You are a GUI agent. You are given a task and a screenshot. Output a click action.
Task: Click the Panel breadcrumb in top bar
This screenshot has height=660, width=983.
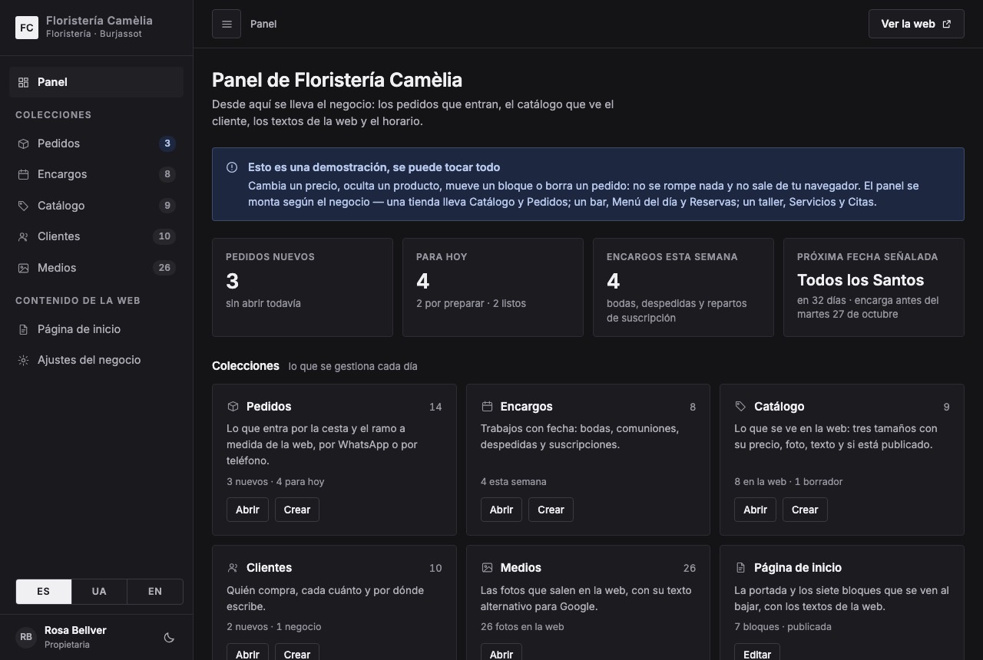[263, 24]
